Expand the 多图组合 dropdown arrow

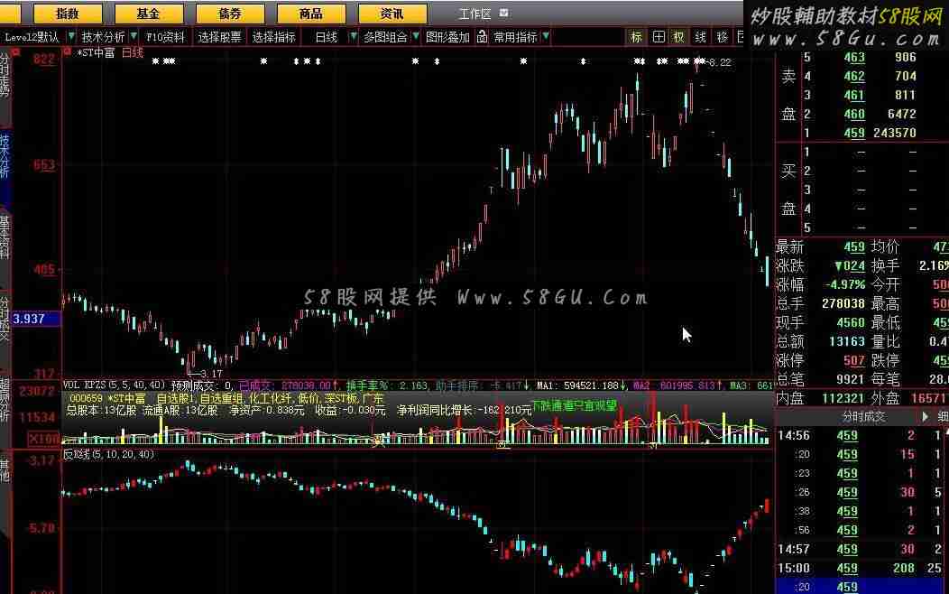[416, 37]
